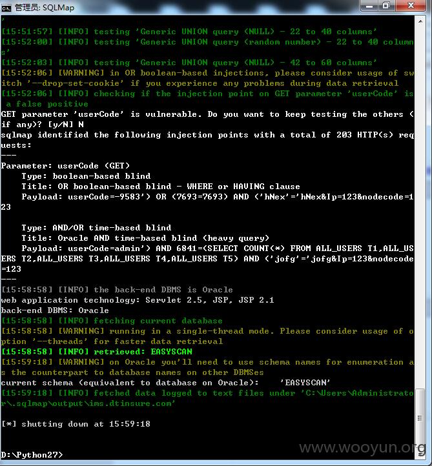
Task: Click the 'back-end DBMS: Oracle' line
Action: (x=55, y=310)
